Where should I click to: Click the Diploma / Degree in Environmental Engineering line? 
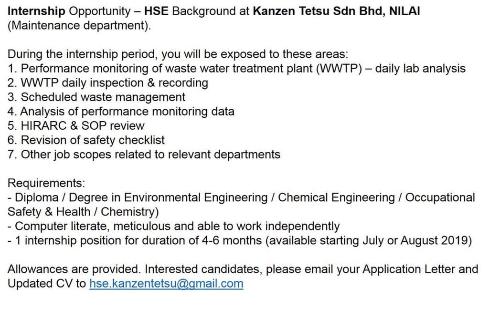point(241,197)
